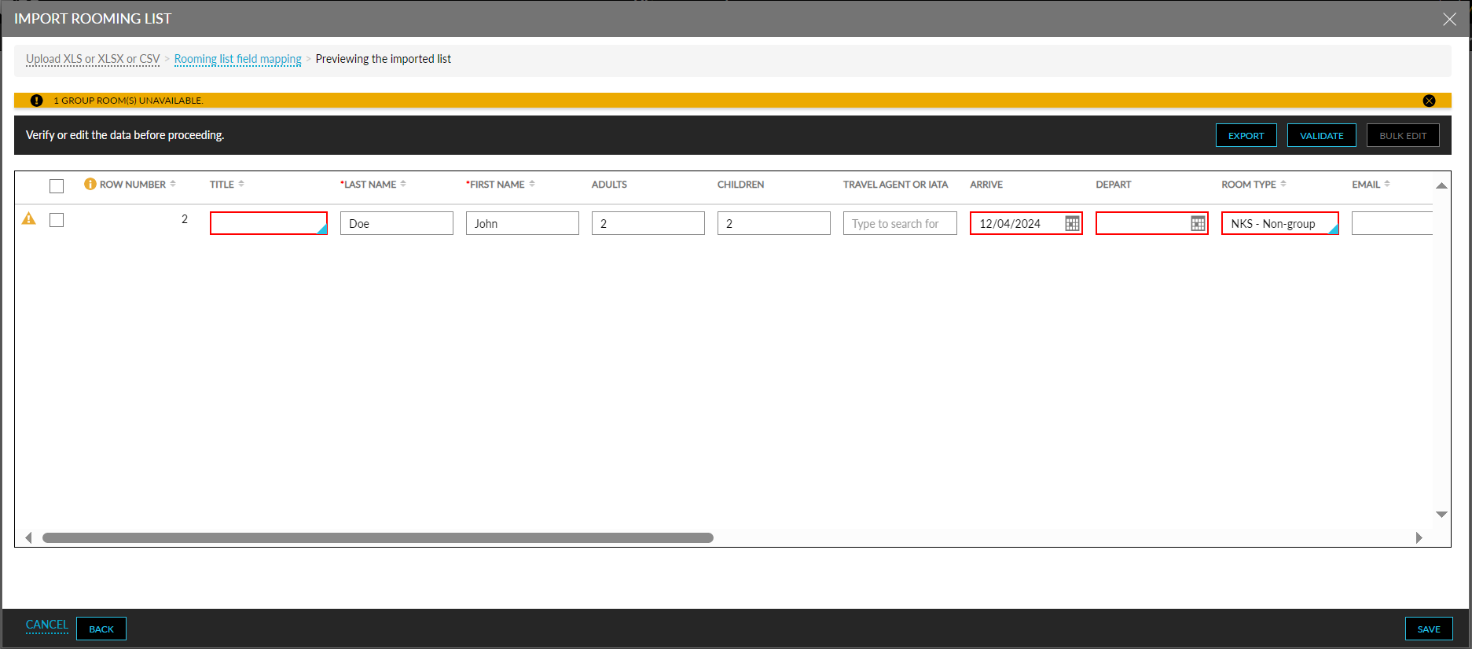
Task: Dismiss the group rooms unavailable warning
Action: pos(1429,101)
